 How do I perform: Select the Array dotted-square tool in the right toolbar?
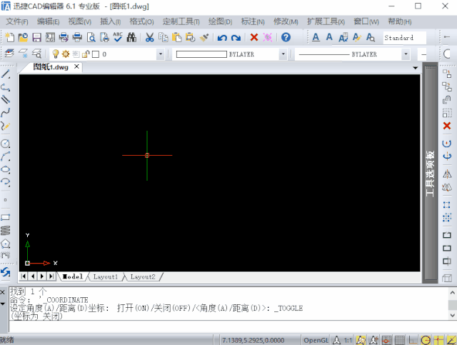[447, 205]
